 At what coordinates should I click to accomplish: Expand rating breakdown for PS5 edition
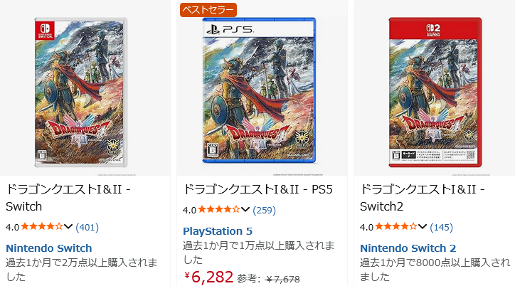coord(246,210)
